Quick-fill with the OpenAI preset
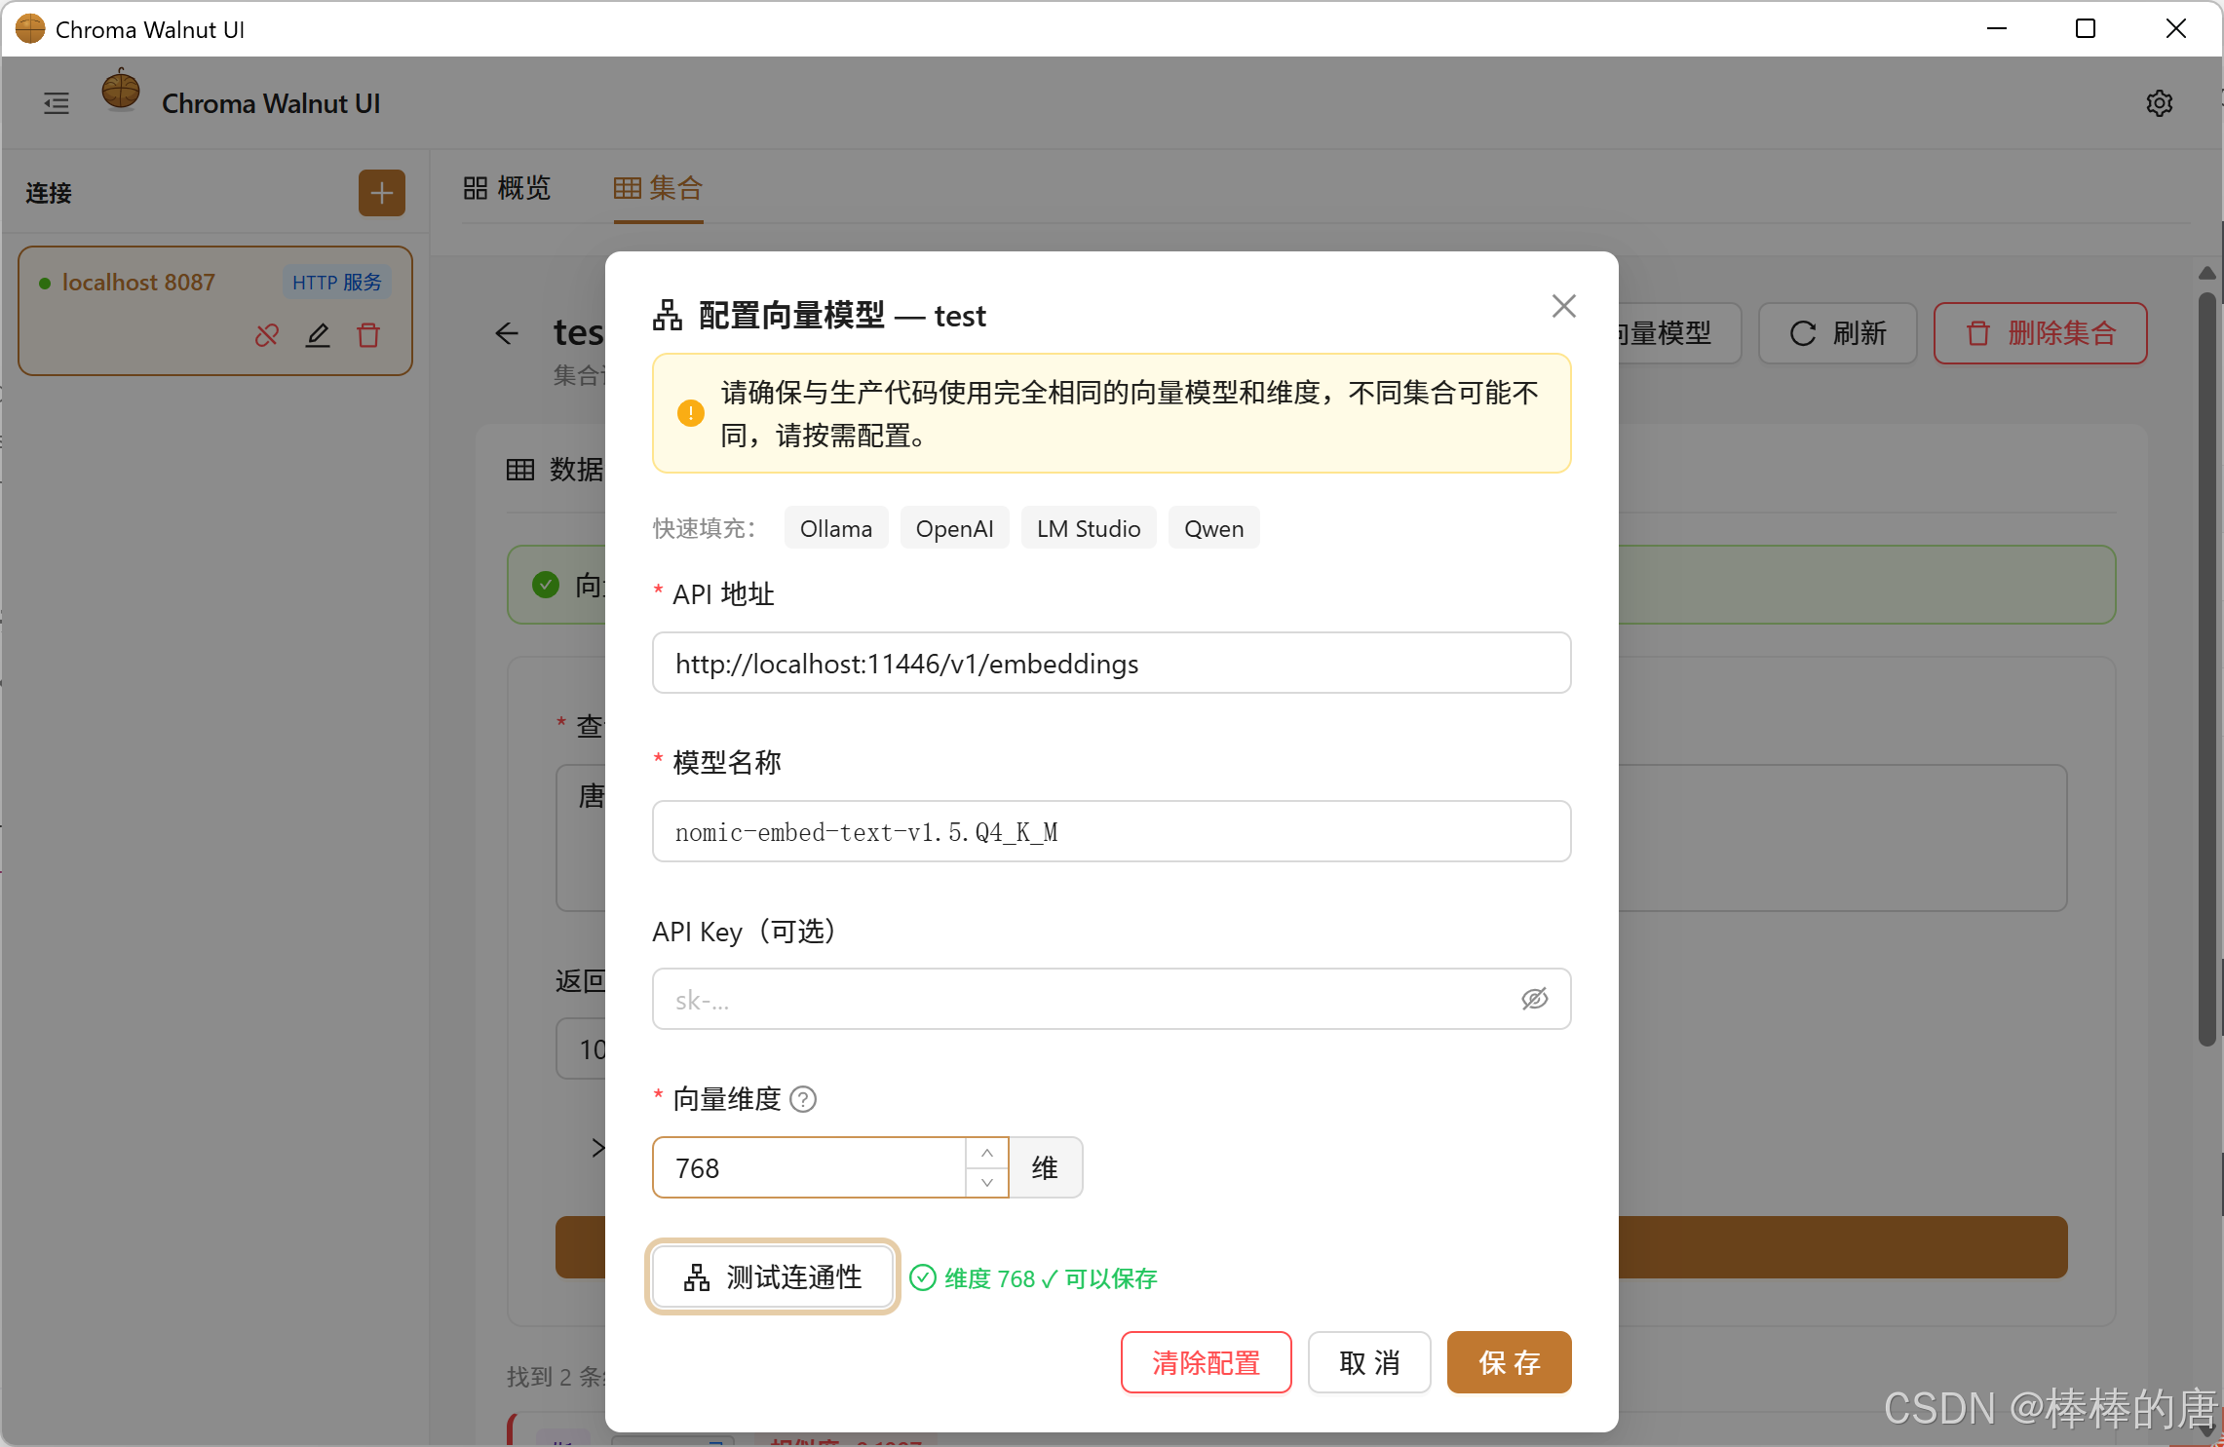The width and height of the screenshot is (2224, 1447). (955, 528)
